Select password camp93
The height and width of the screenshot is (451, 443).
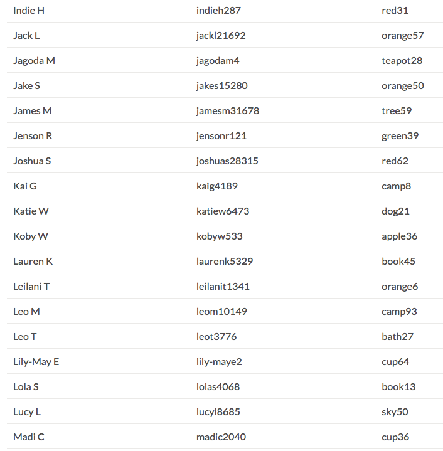coord(399,312)
